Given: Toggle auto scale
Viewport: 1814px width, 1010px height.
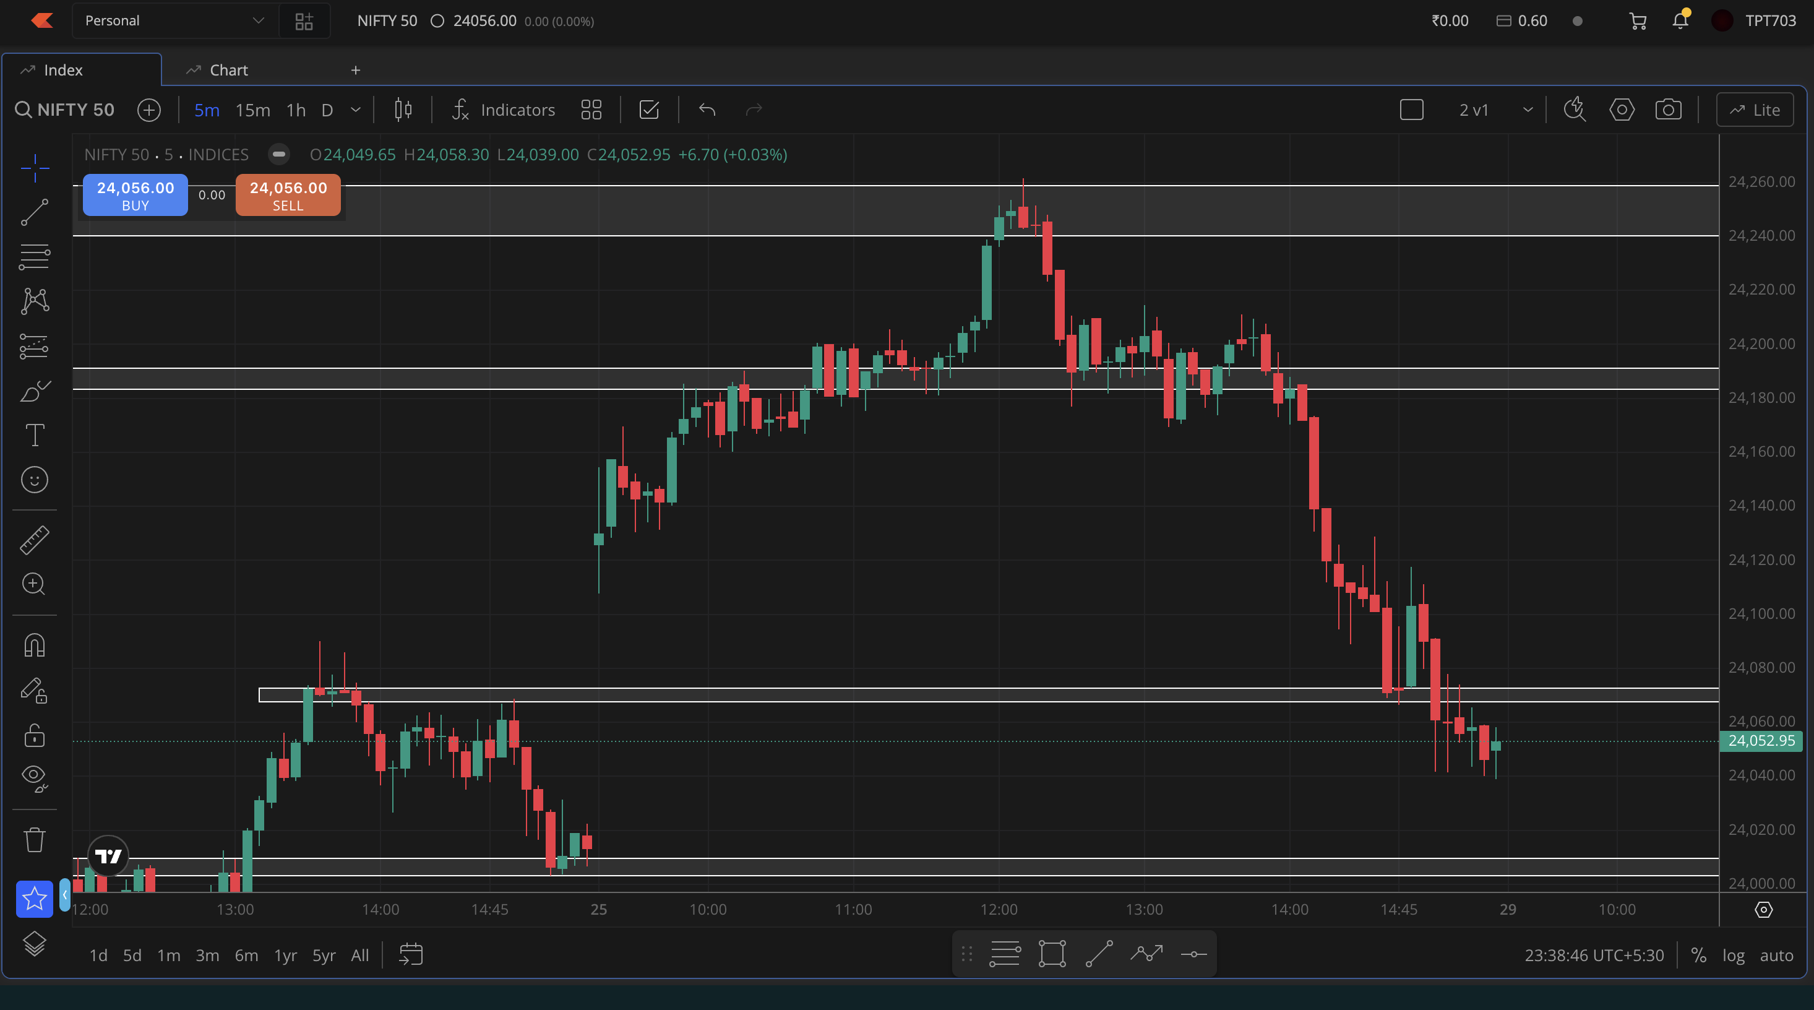Looking at the screenshot, I should 1777,955.
